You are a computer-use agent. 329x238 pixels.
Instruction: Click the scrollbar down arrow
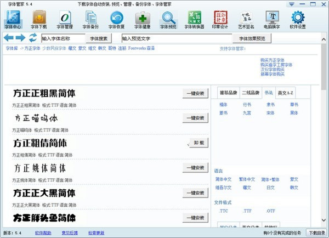pyautogui.click(x=324, y=220)
